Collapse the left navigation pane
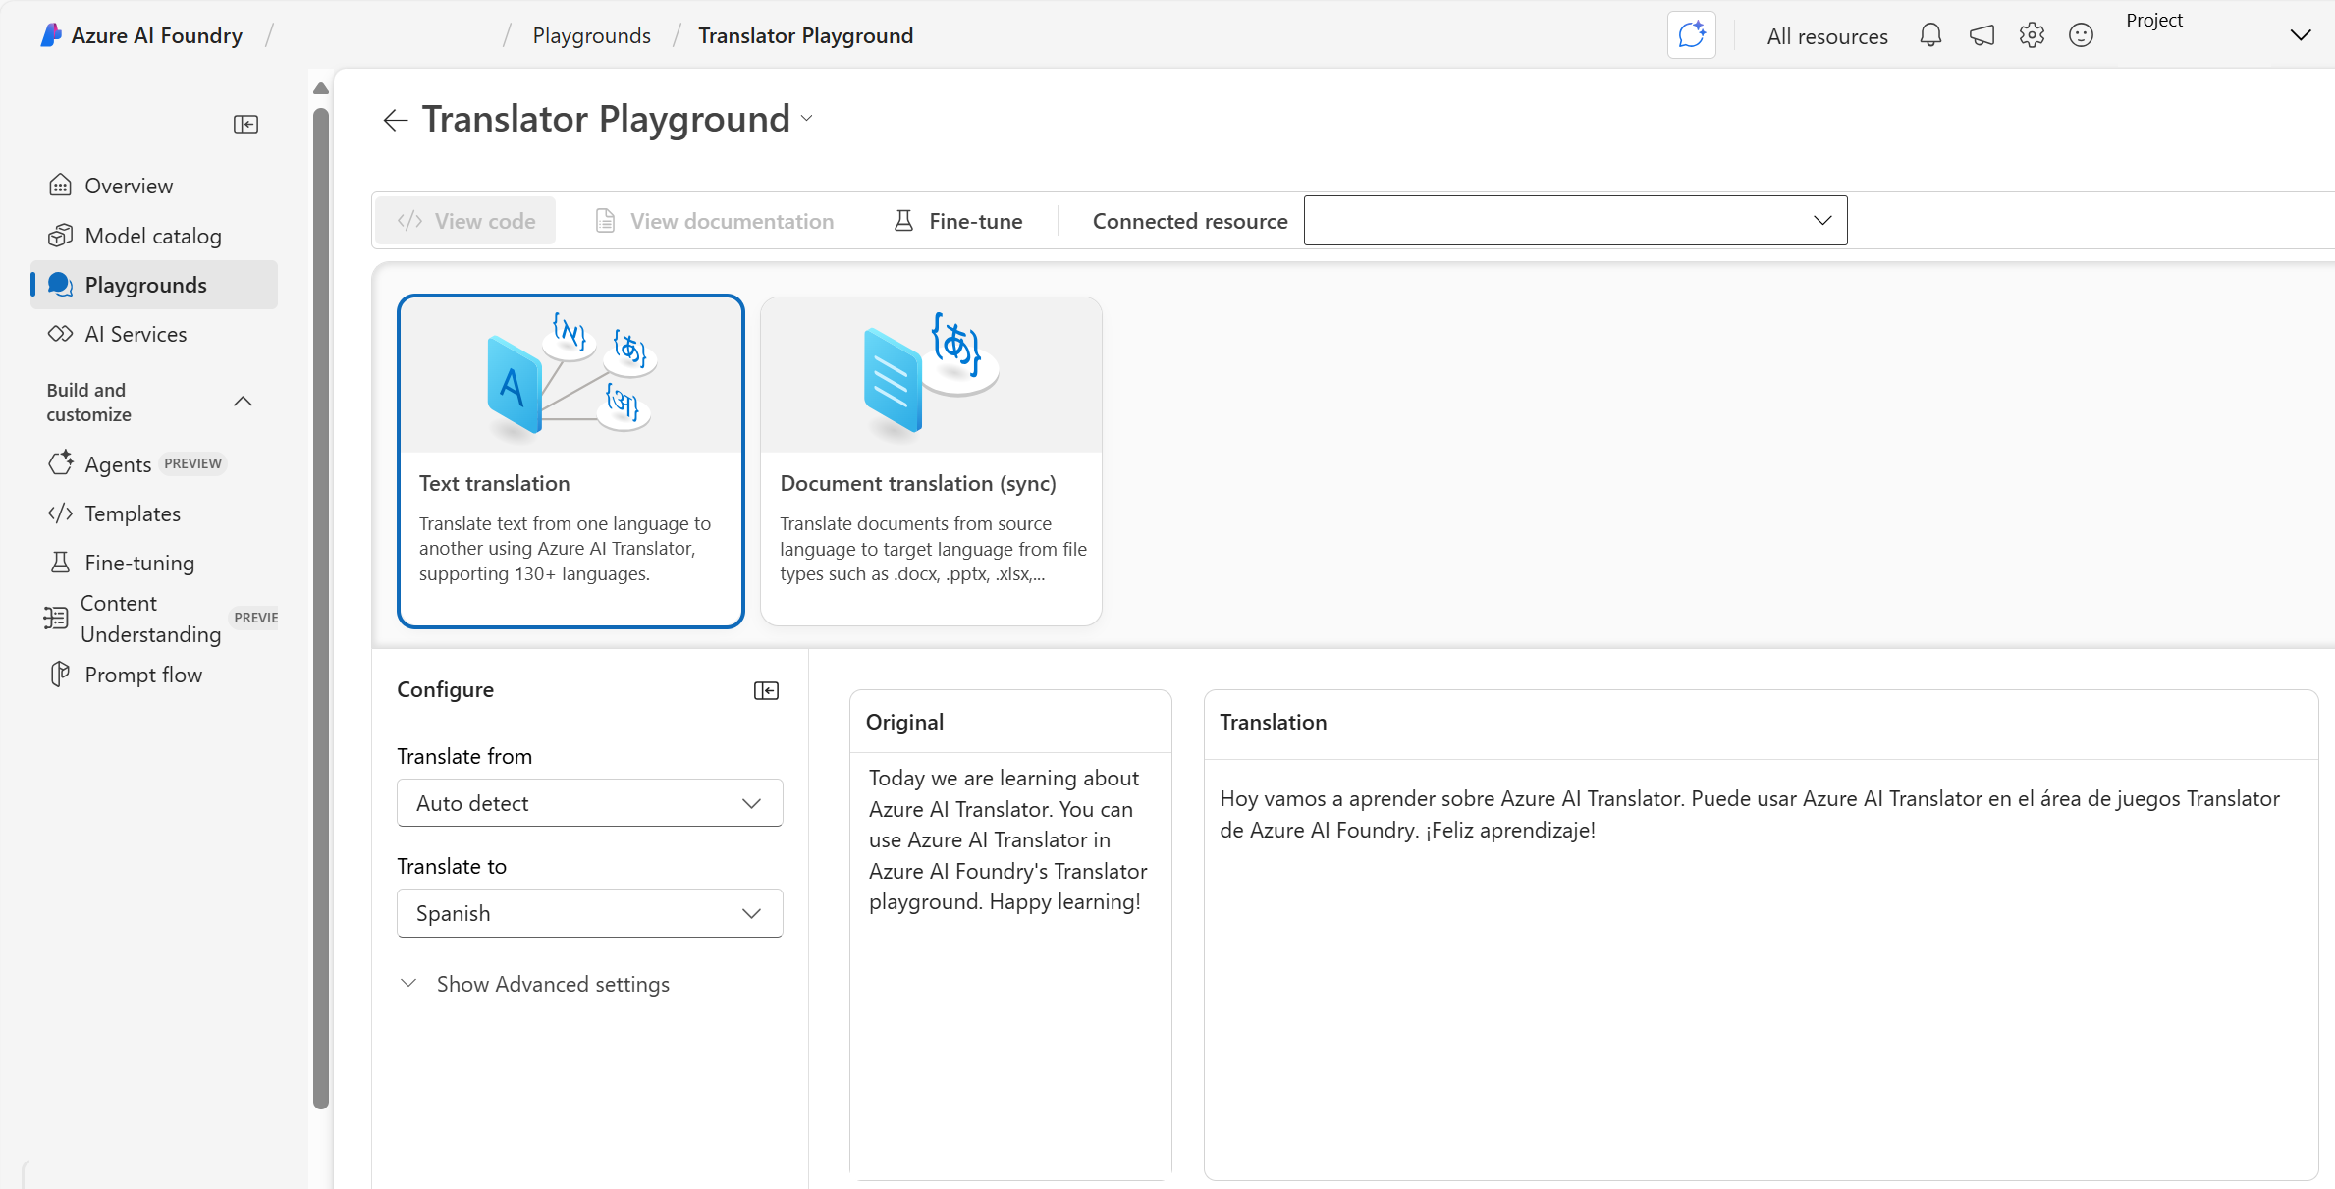Viewport: 2335px width, 1189px height. (x=245, y=124)
